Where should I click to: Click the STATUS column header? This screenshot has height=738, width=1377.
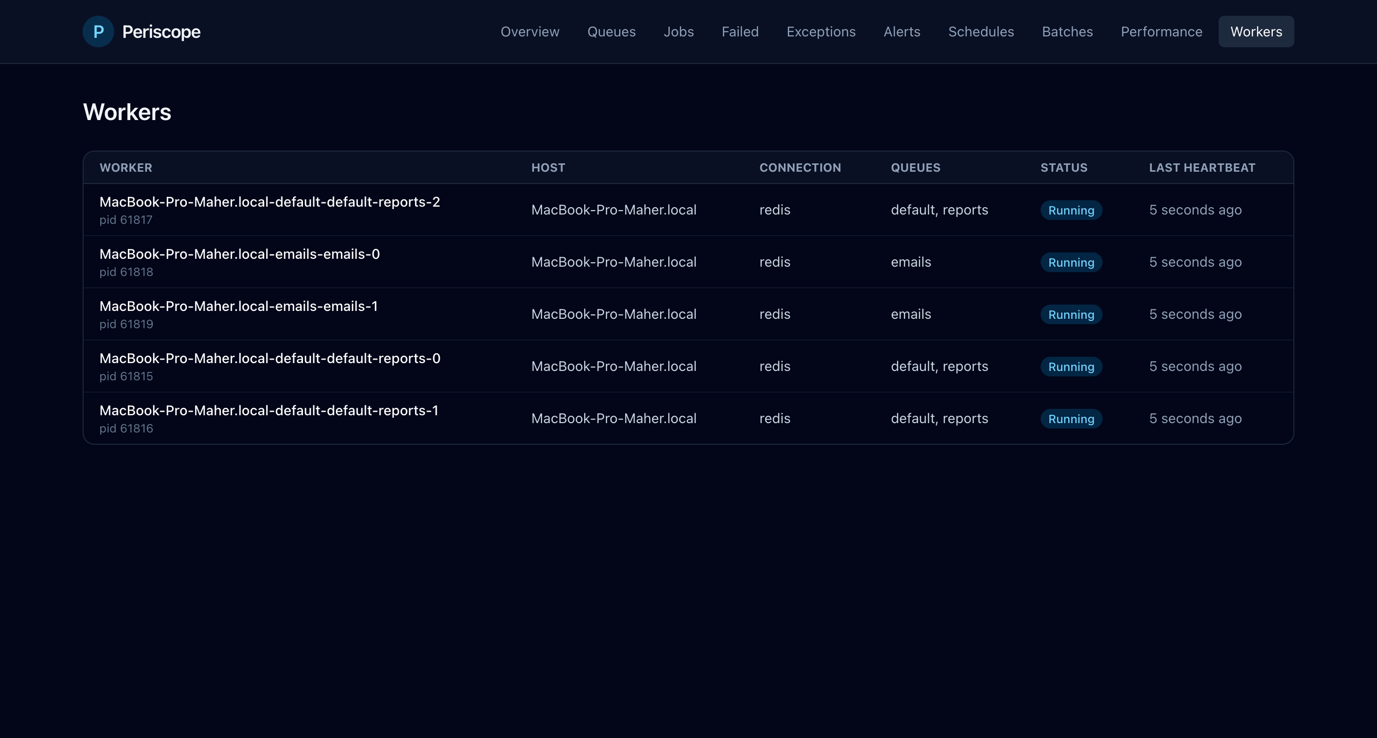click(x=1064, y=167)
